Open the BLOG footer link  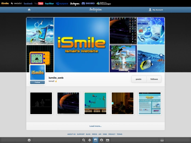[88, 134]
